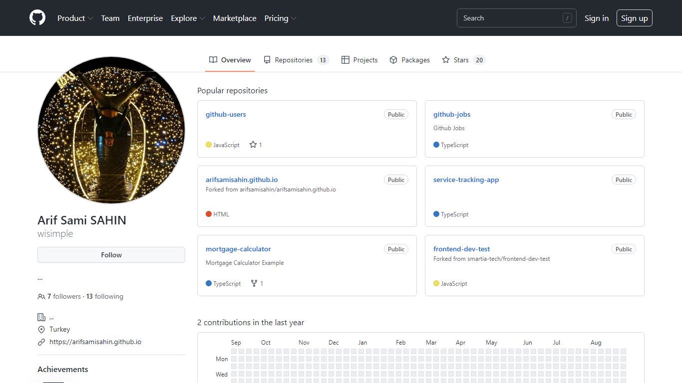682x383 pixels.
Task: Open the Team menu item
Action: click(110, 18)
